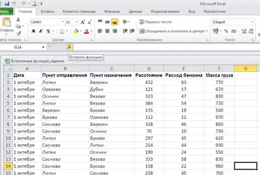
Task: Expand the Name Box dropdown arrow
Action: click(x=43, y=47)
